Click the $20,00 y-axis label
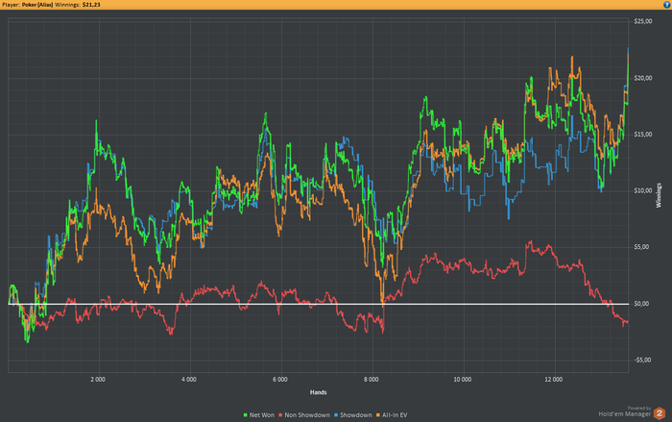Screen dimensions: 672x422 pos(643,78)
